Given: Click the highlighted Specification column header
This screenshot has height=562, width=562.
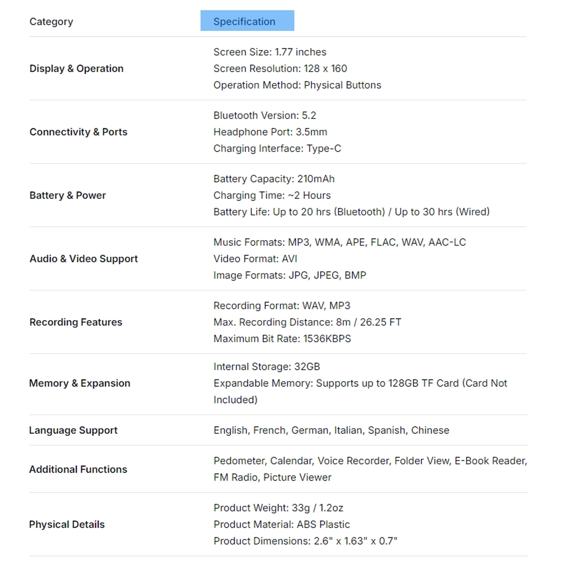Looking at the screenshot, I should coord(247,21).
